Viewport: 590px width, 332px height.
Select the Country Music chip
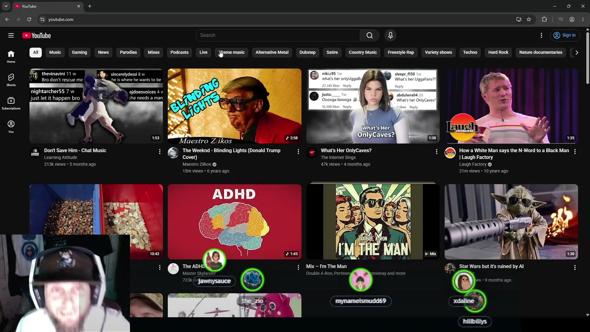coord(363,53)
